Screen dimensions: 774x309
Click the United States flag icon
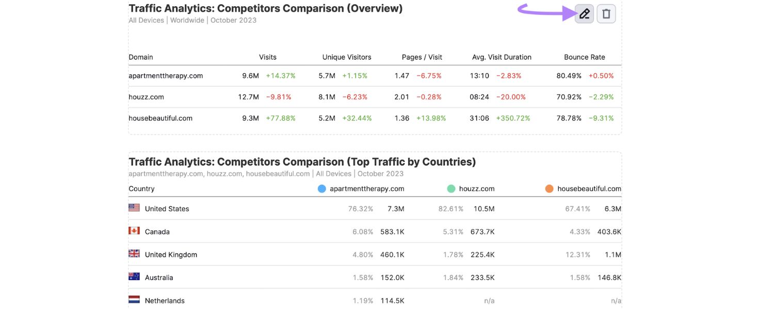(x=134, y=208)
